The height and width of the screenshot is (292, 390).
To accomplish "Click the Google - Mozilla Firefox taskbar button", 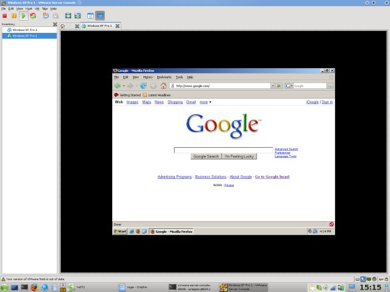I will (171, 231).
